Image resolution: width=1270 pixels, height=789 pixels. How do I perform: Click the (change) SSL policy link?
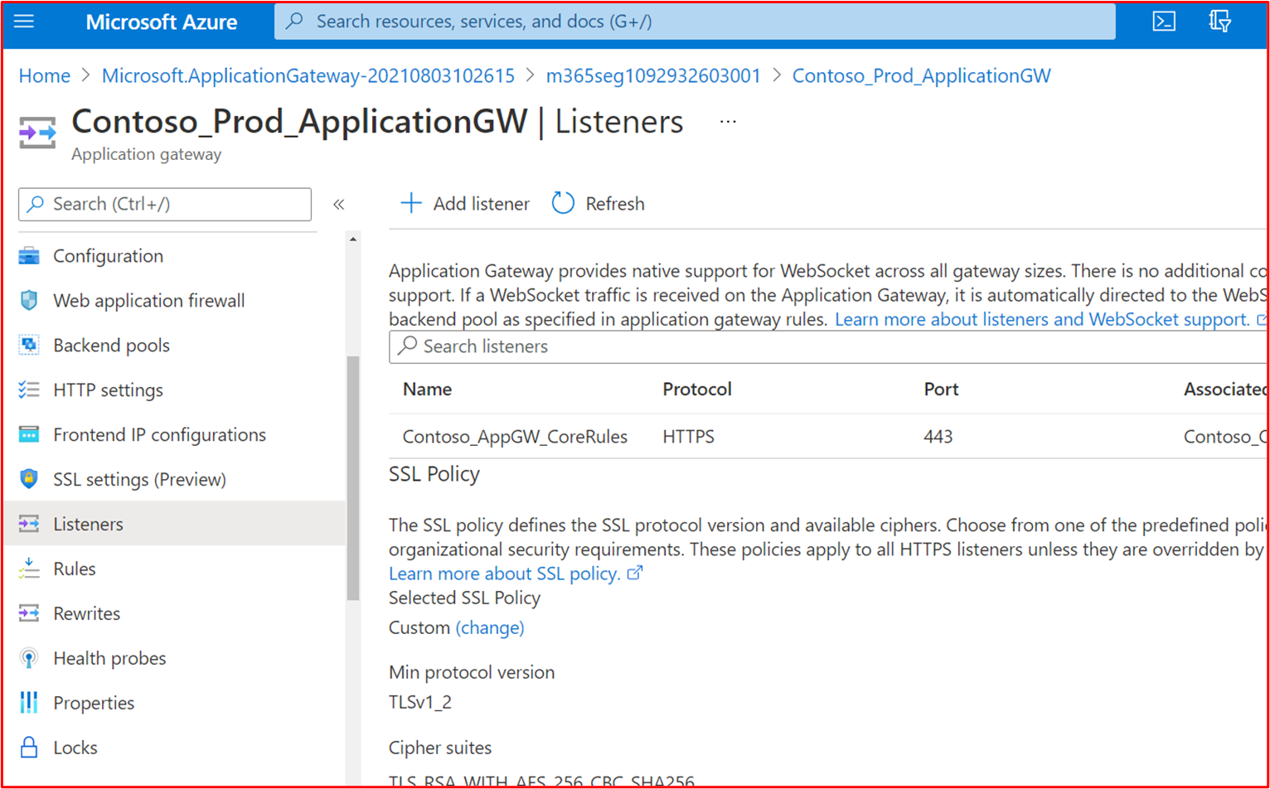[x=490, y=628]
